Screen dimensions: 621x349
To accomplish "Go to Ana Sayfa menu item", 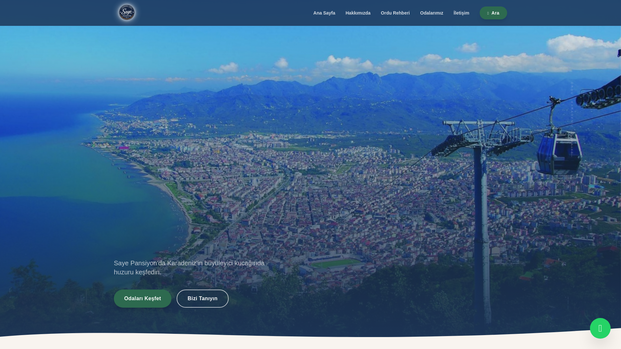I will click(324, 13).
